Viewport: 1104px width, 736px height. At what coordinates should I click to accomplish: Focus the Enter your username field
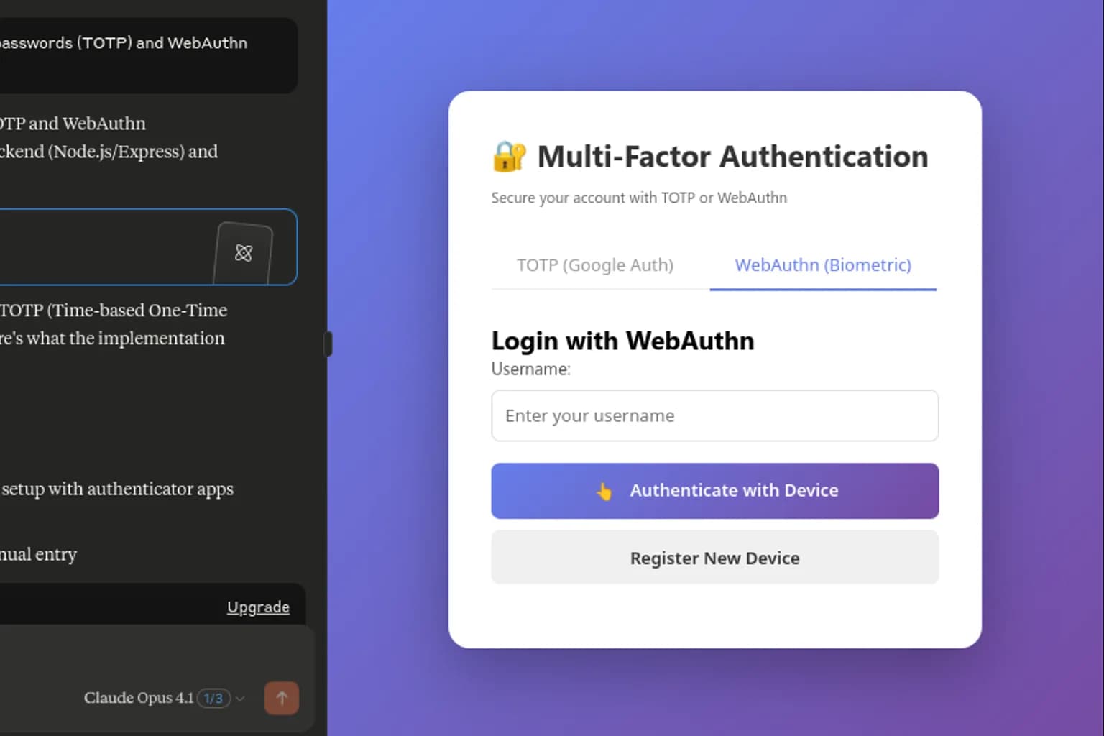[715, 416]
